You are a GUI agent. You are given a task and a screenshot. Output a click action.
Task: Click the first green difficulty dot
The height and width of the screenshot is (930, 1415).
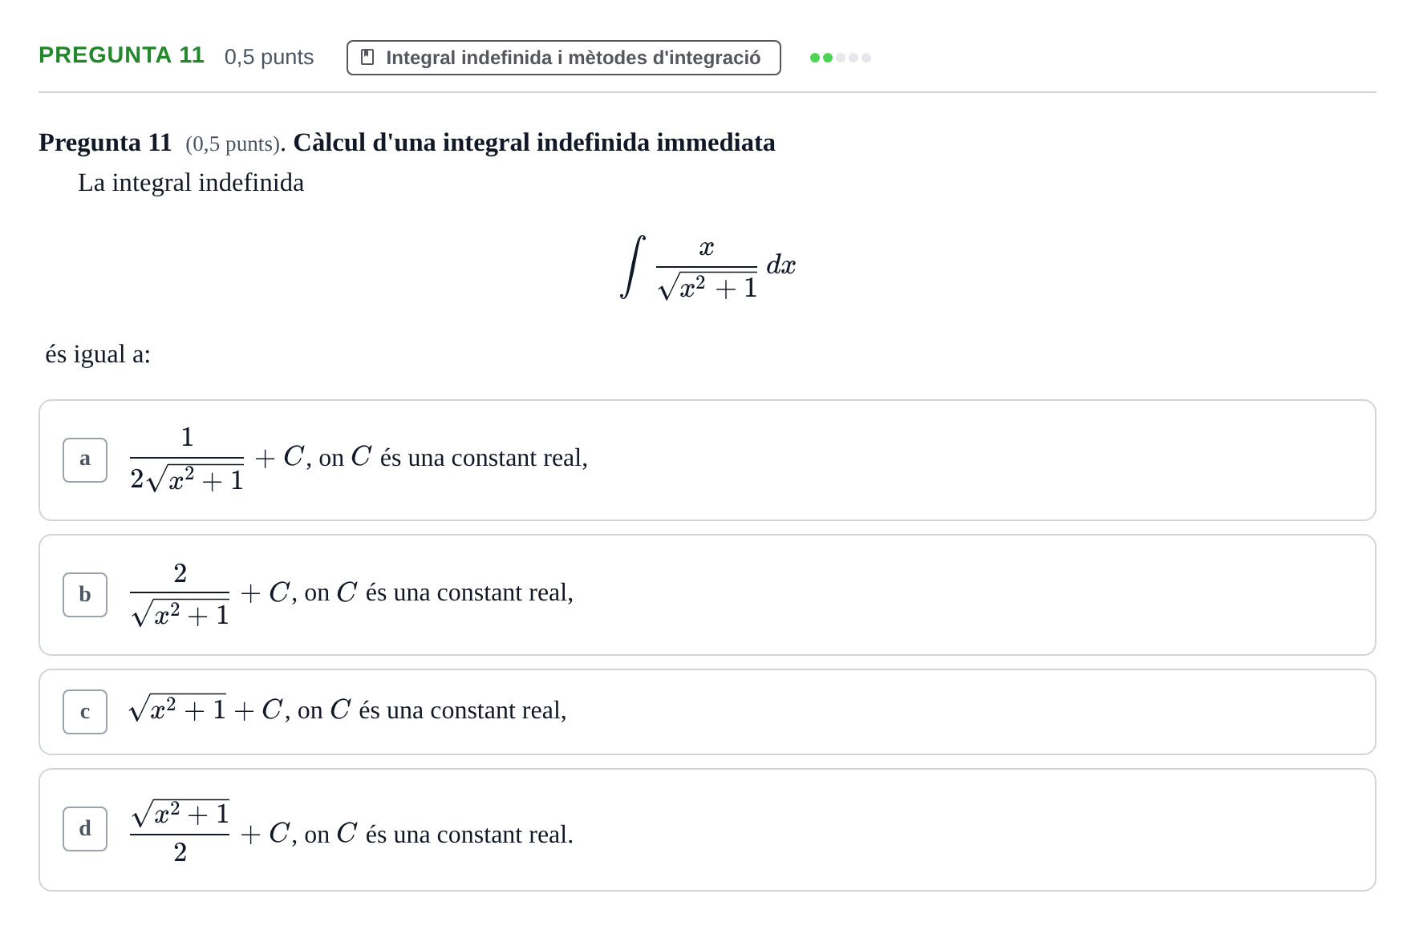pos(815,58)
